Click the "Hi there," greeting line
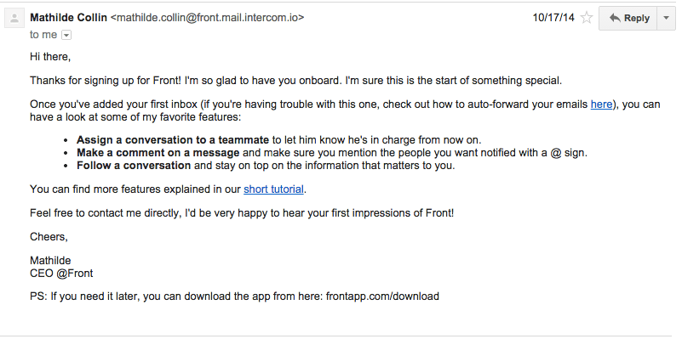 click(50, 57)
